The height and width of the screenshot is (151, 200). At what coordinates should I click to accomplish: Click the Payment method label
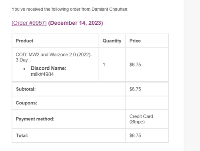point(35,119)
